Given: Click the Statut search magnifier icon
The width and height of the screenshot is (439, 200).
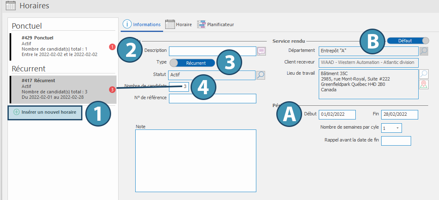Looking at the screenshot, I should tap(260, 75).
